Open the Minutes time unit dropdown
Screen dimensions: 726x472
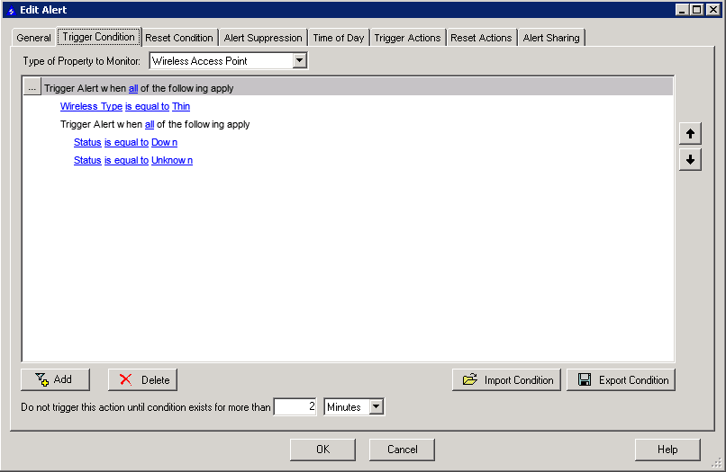pyautogui.click(x=376, y=406)
